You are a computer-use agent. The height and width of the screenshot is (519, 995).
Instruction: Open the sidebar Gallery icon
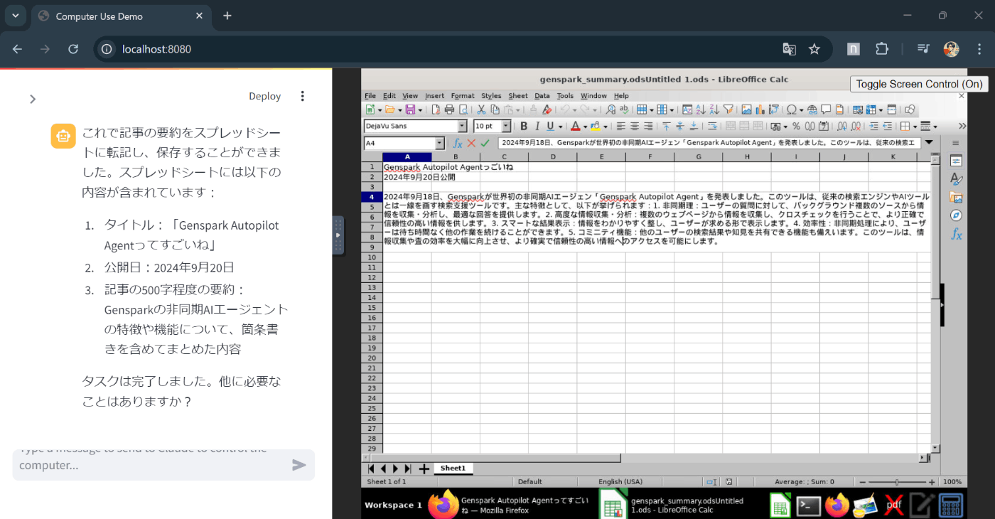(956, 198)
